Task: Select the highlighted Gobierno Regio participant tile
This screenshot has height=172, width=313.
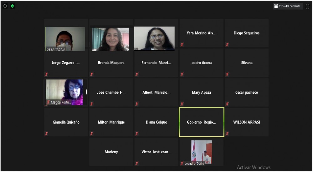Action: (201, 122)
